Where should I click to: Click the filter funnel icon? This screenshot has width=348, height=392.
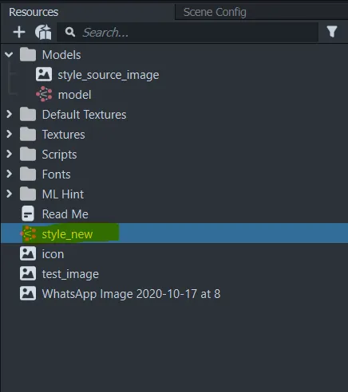[332, 32]
